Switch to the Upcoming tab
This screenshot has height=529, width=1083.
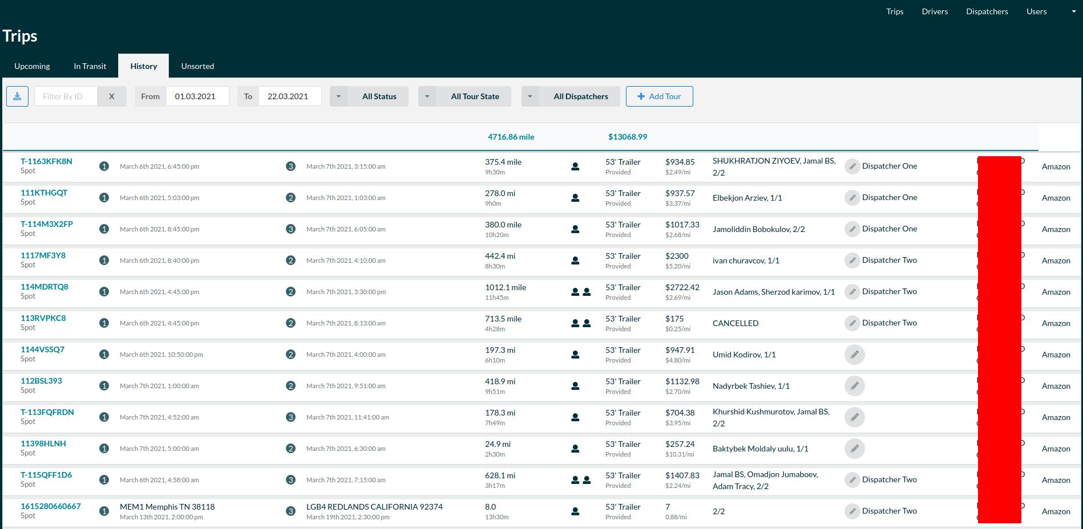pos(32,66)
